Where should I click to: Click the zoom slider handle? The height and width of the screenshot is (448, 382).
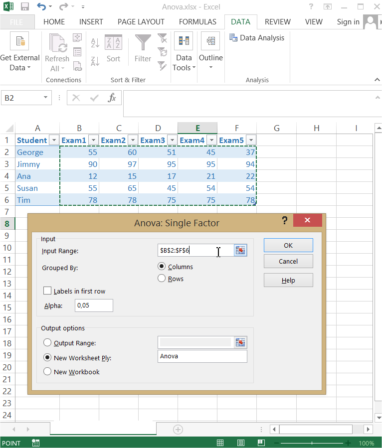click(x=312, y=443)
